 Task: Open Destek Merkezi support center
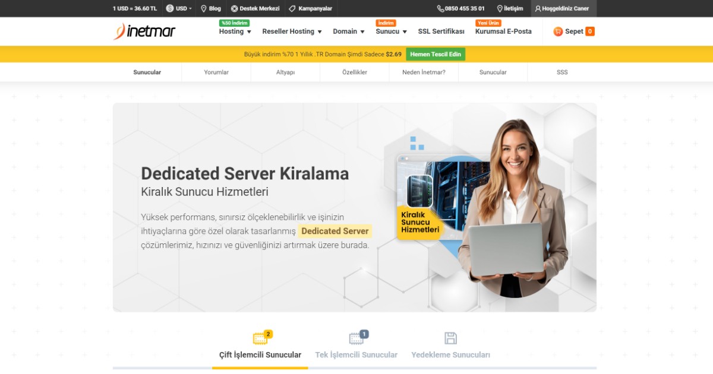click(255, 8)
